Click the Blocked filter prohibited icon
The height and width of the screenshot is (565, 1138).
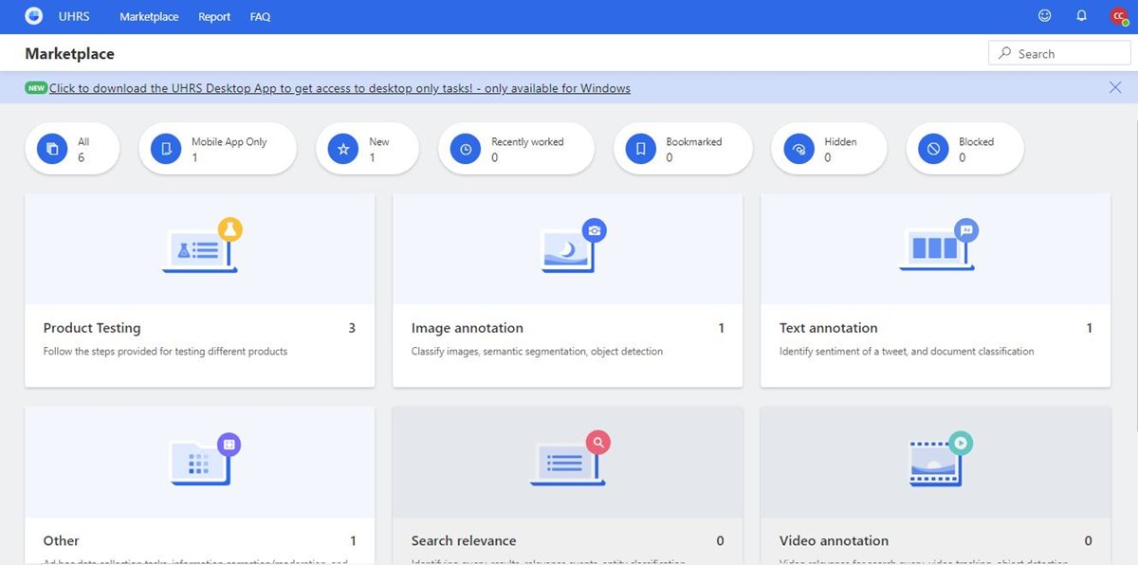tap(934, 149)
